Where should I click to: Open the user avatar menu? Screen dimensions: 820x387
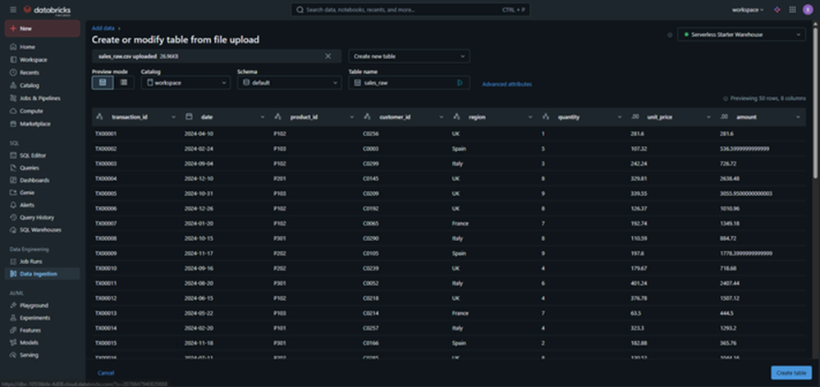tap(808, 9)
